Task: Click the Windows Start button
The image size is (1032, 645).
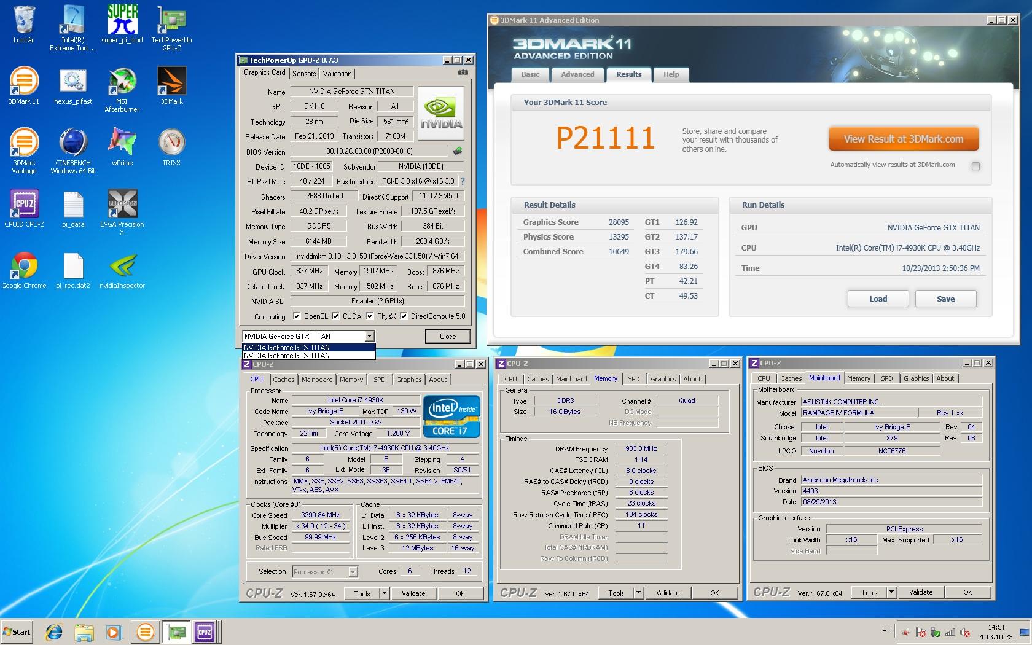Action: click(17, 631)
